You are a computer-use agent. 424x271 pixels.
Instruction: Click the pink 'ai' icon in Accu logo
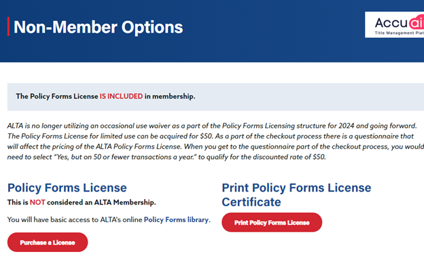[417, 22]
